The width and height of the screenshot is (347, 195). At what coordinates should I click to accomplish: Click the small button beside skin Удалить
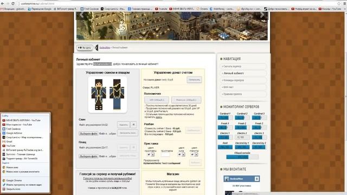(133, 125)
